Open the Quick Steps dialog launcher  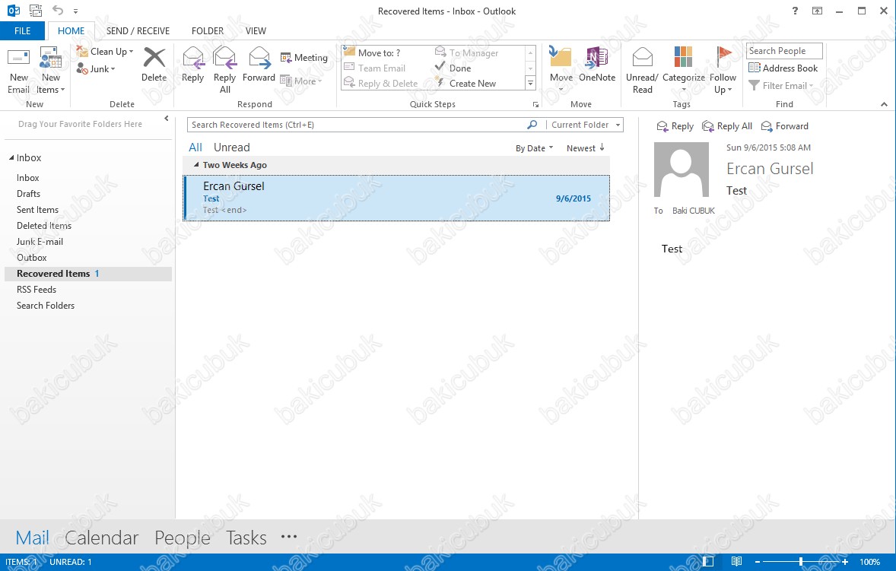click(x=535, y=104)
